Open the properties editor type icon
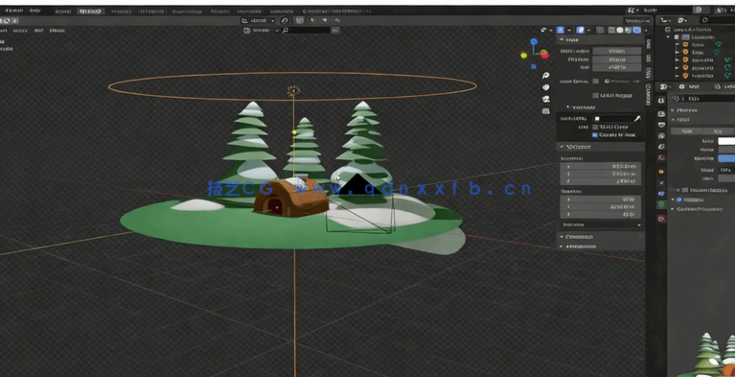The width and height of the screenshot is (735, 377). [x=664, y=87]
